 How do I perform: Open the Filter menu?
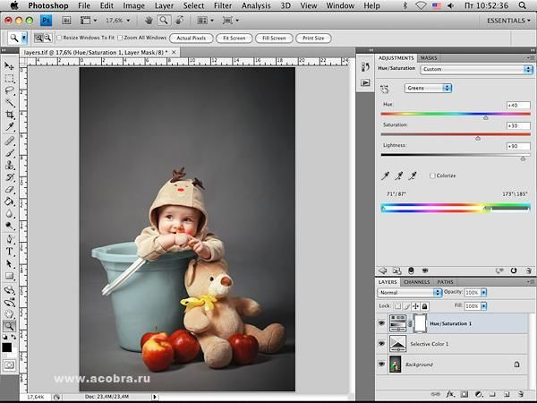(x=222, y=5)
